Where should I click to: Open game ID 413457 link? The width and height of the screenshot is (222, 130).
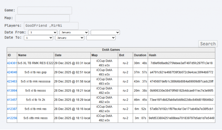click(x=12, y=100)
